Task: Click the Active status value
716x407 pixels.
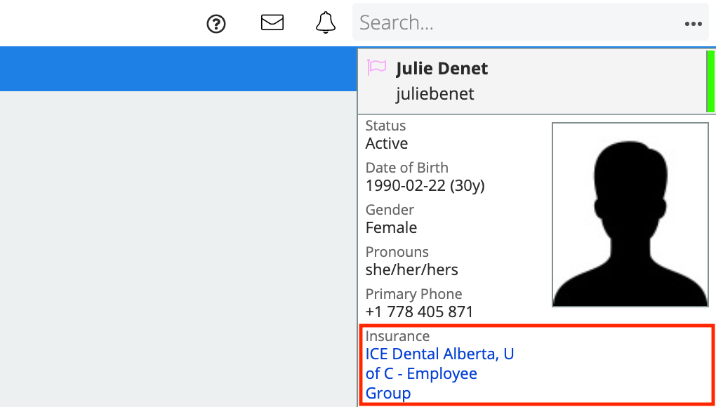Action: coord(386,143)
